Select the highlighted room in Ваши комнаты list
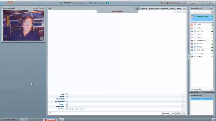216x121 pixels. [202, 99]
